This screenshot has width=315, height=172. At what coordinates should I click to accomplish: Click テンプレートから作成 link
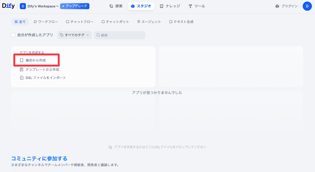point(42,70)
